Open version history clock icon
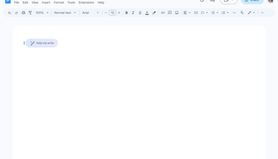 coord(202,1)
